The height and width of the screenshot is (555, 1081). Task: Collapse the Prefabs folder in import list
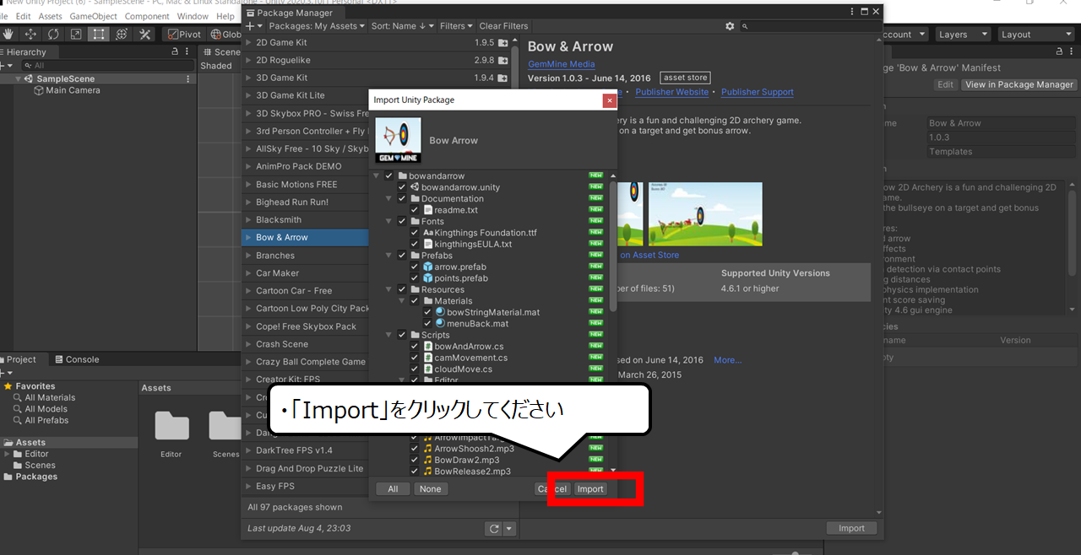tap(389, 256)
